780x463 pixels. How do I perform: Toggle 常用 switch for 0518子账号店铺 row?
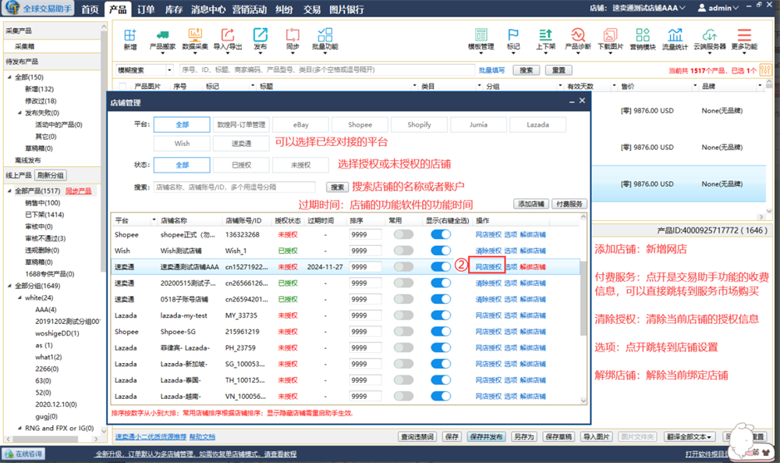pyautogui.click(x=403, y=299)
